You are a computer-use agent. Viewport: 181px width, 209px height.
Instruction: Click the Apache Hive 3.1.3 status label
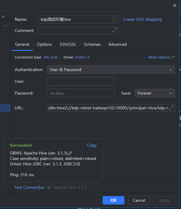(x=70, y=187)
